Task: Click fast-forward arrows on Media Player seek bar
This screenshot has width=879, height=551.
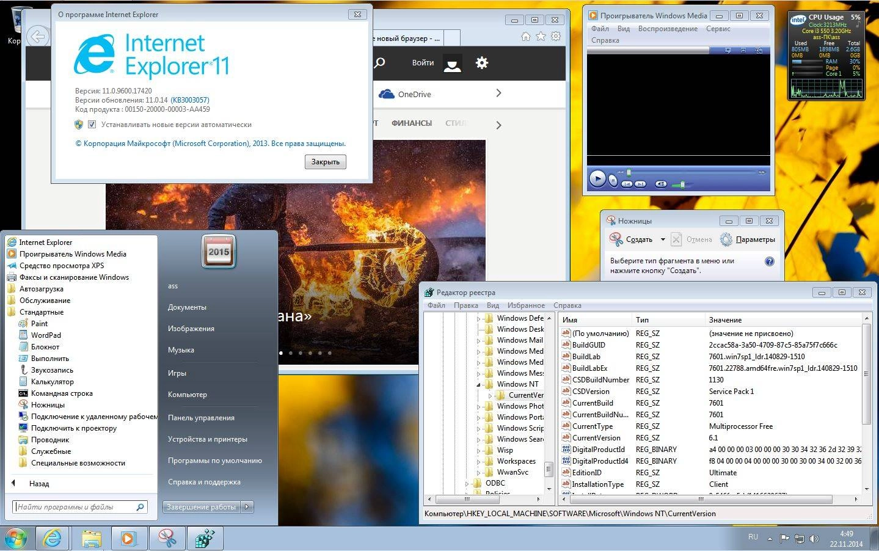Action: (x=762, y=172)
